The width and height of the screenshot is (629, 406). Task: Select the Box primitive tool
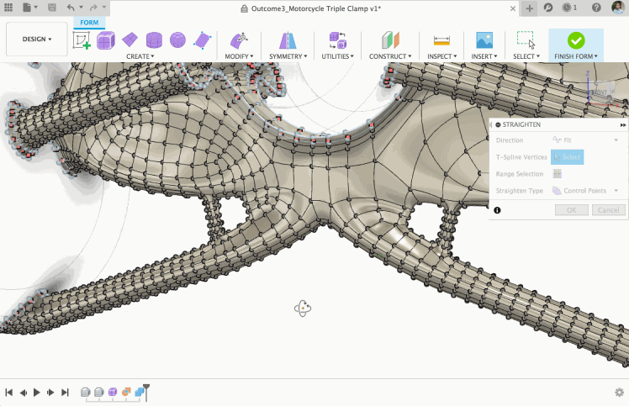click(x=106, y=40)
